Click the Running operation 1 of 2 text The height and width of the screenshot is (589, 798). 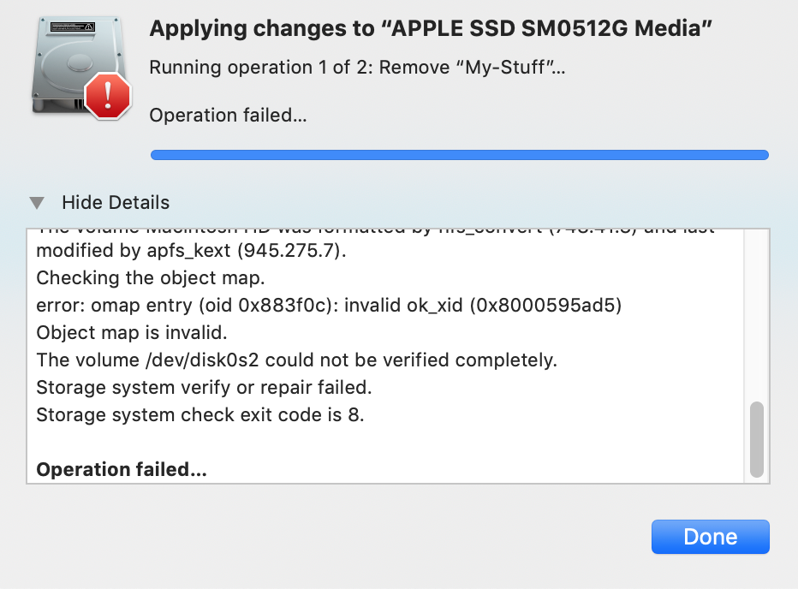(x=357, y=67)
